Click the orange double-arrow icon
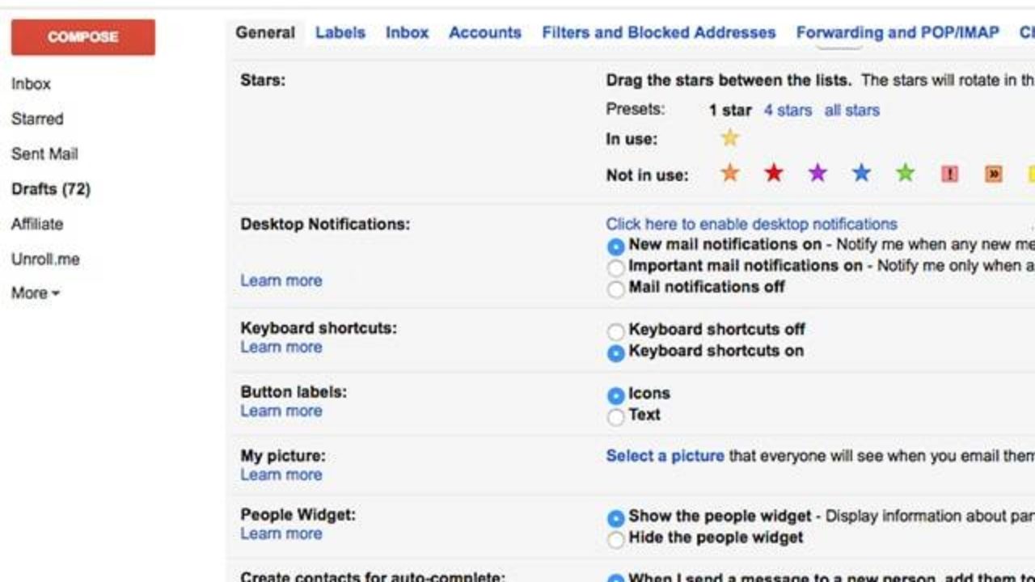The image size is (1035, 582). point(993,175)
